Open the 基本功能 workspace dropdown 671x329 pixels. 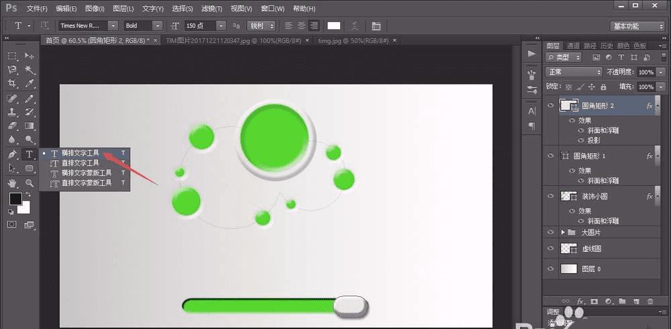click(637, 26)
